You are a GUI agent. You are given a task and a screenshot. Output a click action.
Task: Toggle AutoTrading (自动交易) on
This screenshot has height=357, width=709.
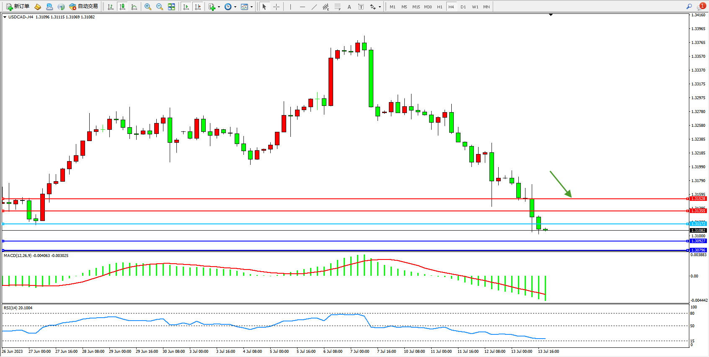(84, 7)
